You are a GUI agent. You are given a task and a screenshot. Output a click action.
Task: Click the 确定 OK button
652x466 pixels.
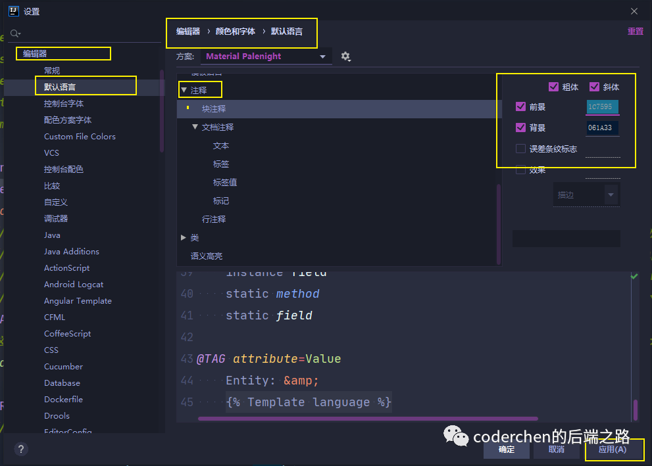(507, 450)
